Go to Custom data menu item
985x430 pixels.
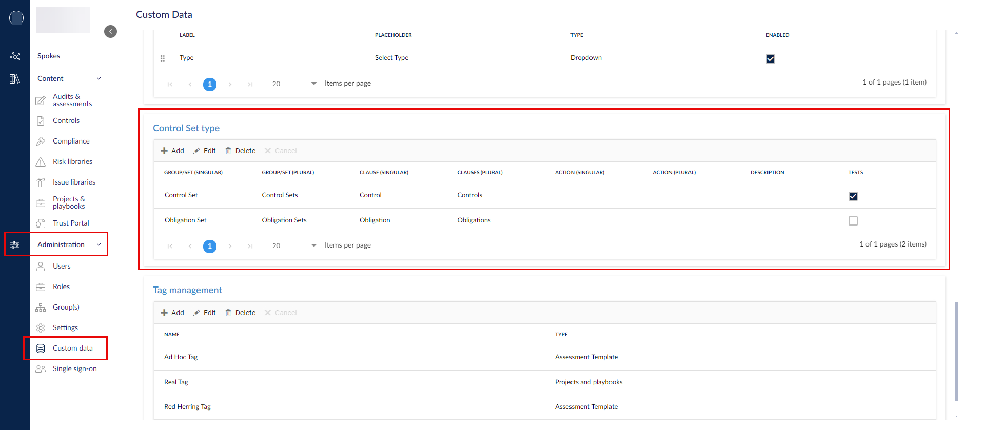(x=72, y=349)
